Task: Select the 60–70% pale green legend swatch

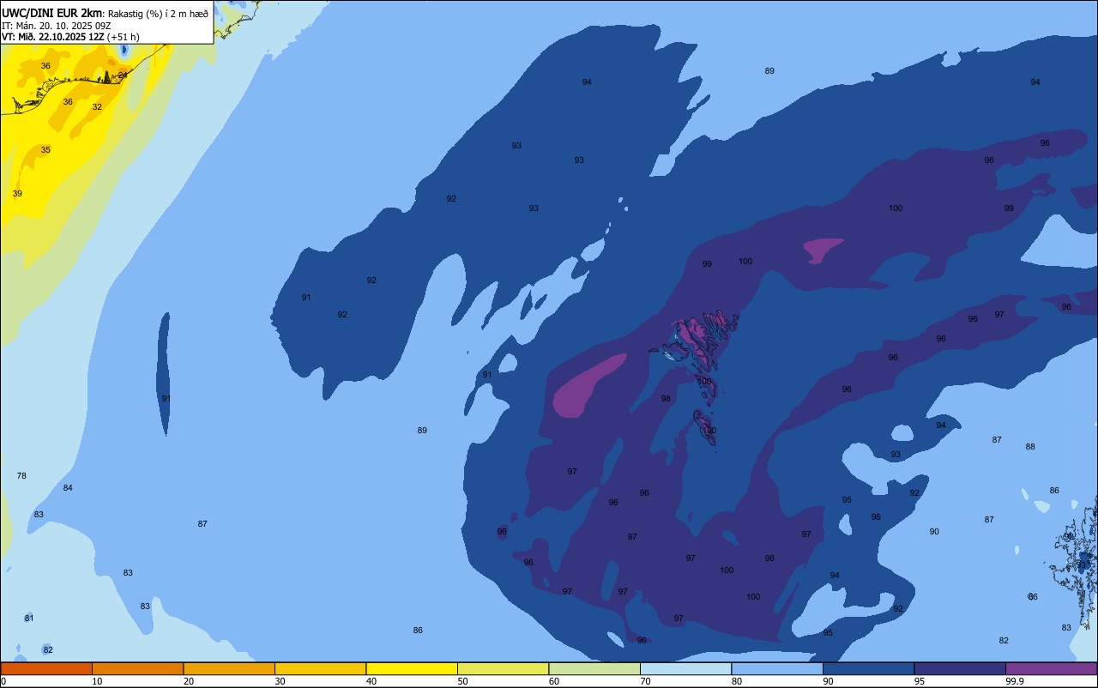Action: [594, 668]
